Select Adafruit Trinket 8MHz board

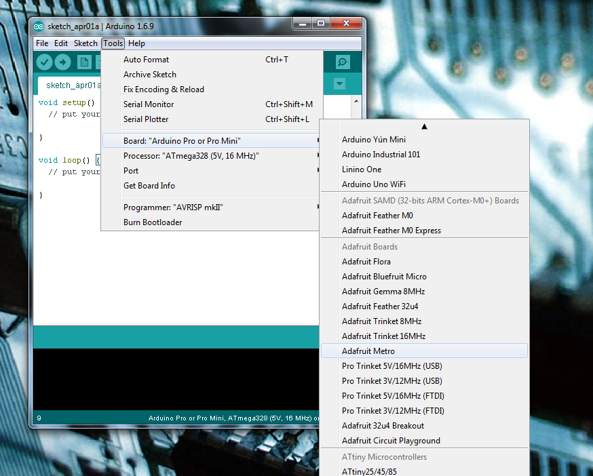pos(424,321)
